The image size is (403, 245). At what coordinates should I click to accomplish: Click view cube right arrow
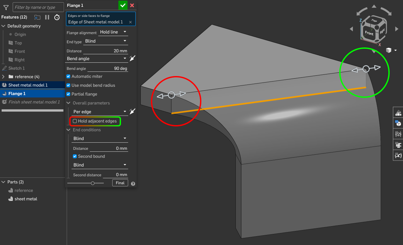click(397, 29)
